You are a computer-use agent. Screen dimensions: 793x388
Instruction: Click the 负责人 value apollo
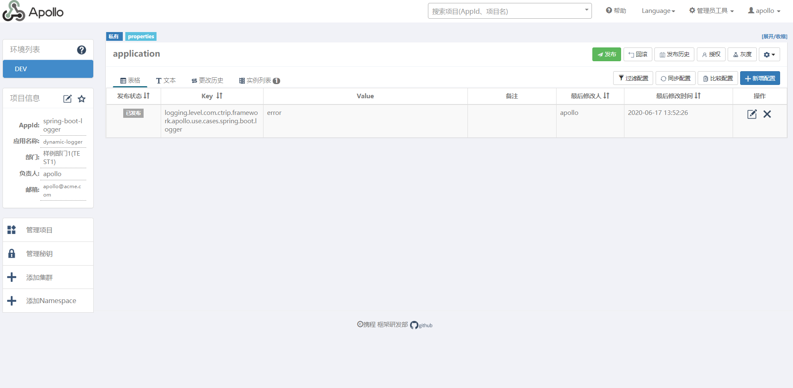click(52, 174)
